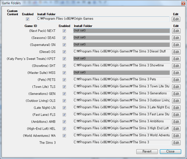Image resolution: width=187 pixels, height=159 pixels.
Task: Uncheck the Late Night LN checkbox
Action: pos(64,108)
